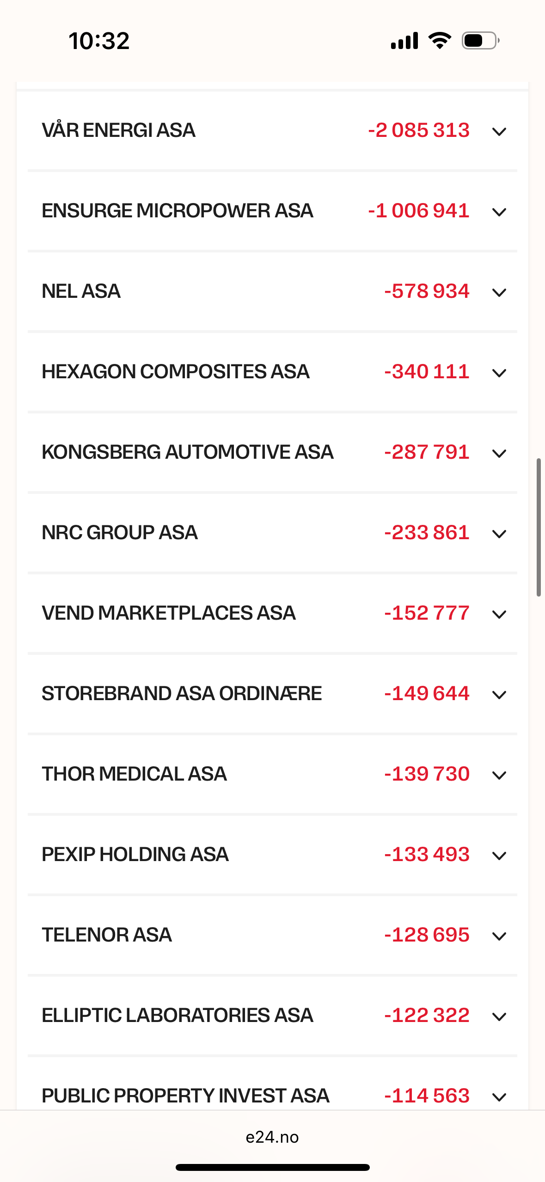Tap the TELENOR ASA company name
The height and width of the screenshot is (1182, 545).
pyautogui.click(x=107, y=935)
